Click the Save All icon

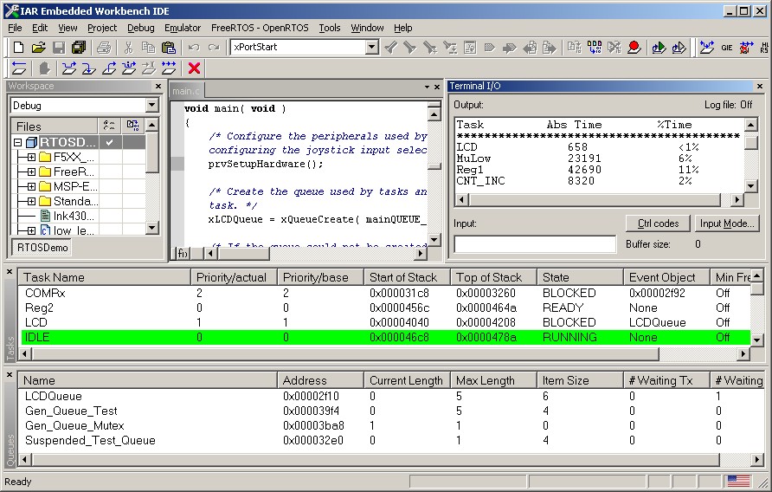tap(79, 48)
